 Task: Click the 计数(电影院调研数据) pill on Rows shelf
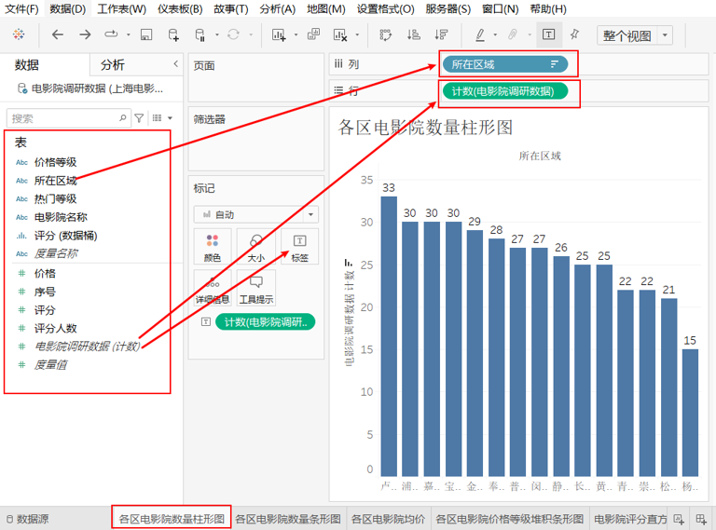tap(505, 91)
